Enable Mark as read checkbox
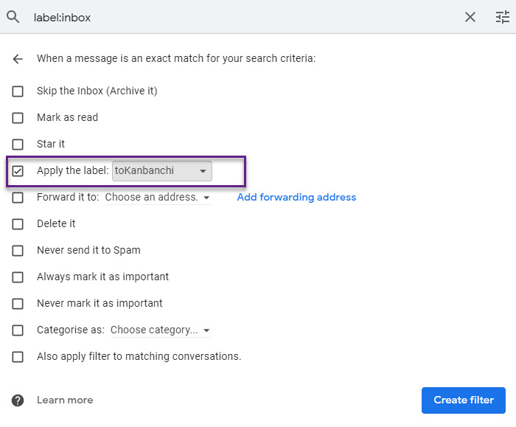The width and height of the screenshot is (516, 427). click(18, 118)
